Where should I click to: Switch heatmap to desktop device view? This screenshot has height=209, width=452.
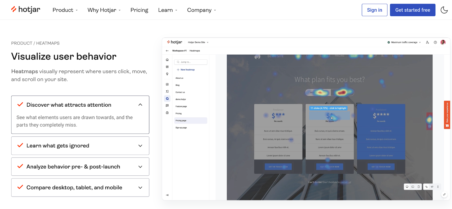(407, 187)
